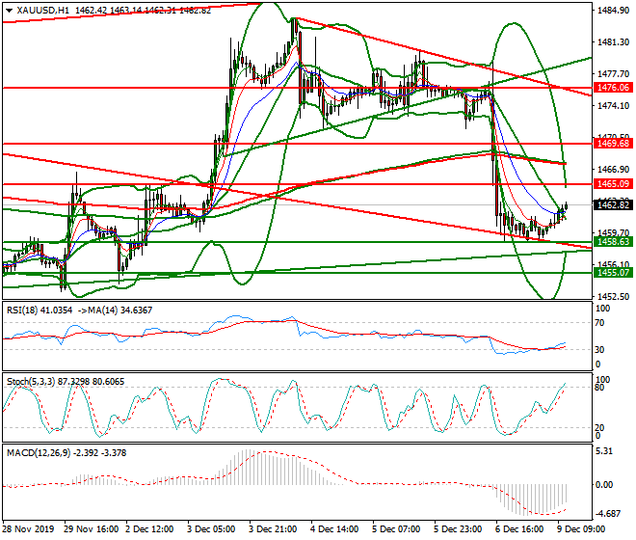The width and height of the screenshot is (636, 540).
Task: Click the 1477.70 price scale value
Action: (x=613, y=74)
